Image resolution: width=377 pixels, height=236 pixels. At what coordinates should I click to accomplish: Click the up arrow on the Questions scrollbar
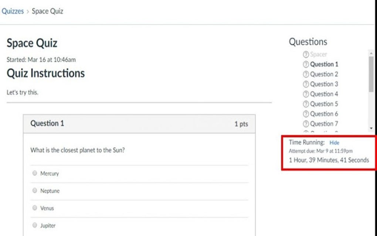pos(371,52)
